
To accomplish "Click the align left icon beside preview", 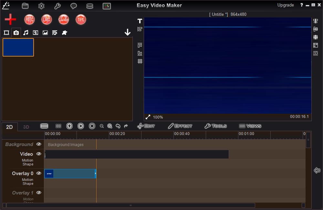I will 140,29.
